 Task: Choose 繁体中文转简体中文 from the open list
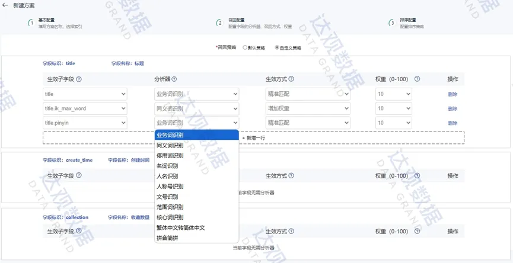(197, 227)
